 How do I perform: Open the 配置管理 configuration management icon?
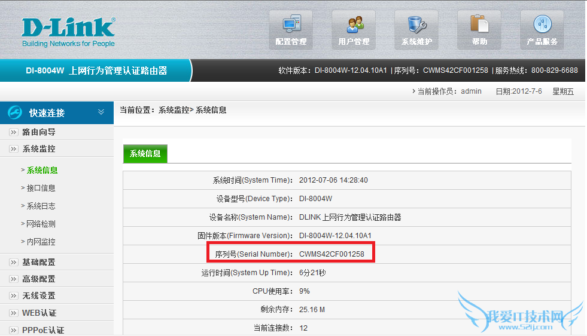point(291,30)
